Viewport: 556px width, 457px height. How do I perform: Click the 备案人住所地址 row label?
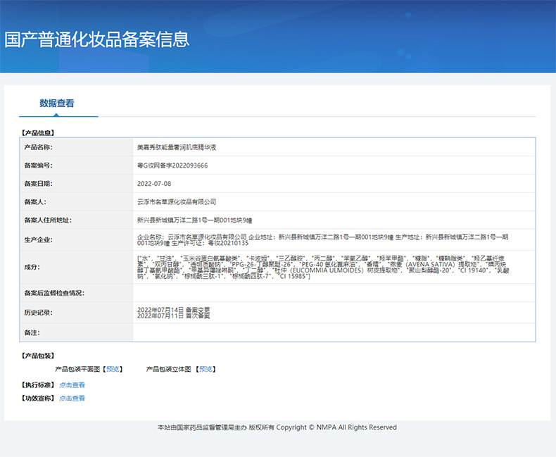(x=48, y=220)
